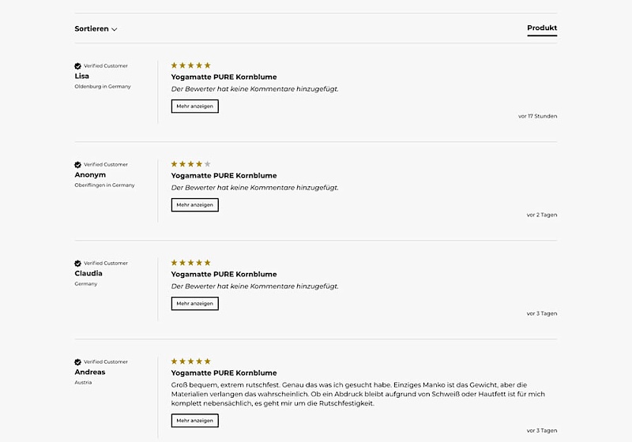Screen dimensions: 632x442
Task: Click the Sortieren chevron arrow
Action: pos(115,29)
